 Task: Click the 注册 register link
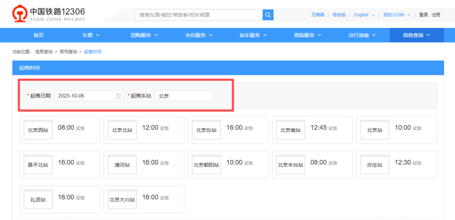click(x=436, y=15)
